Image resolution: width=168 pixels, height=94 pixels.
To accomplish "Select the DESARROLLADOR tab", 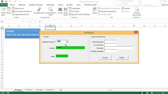I will click(x=90, y=5).
